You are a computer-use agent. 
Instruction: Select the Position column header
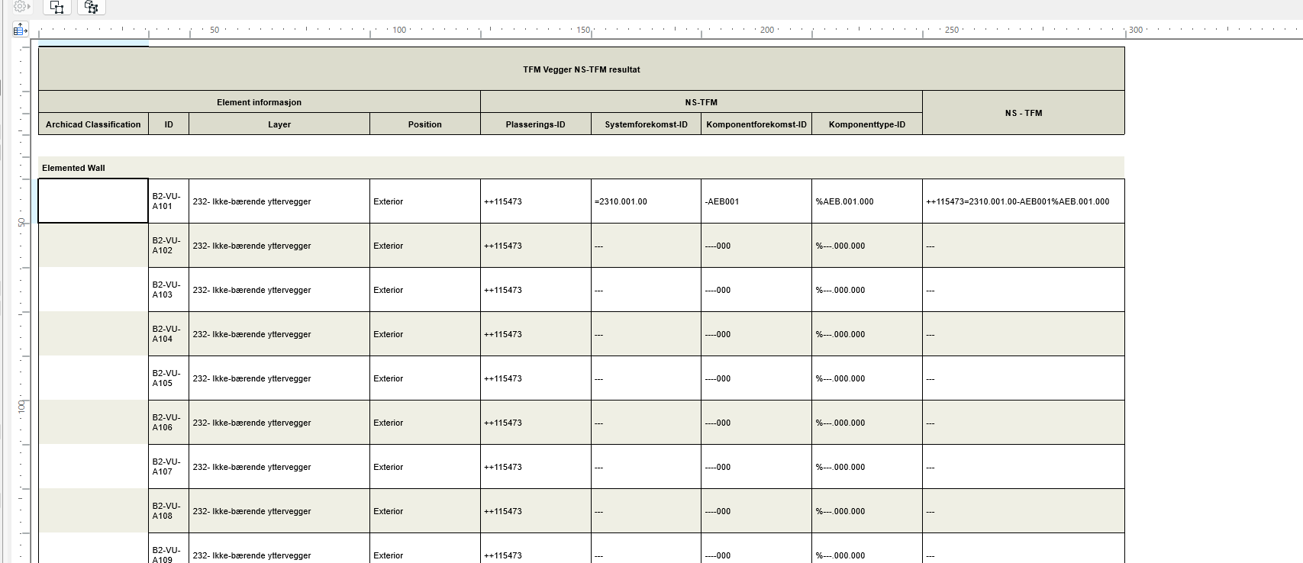pyautogui.click(x=424, y=124)
